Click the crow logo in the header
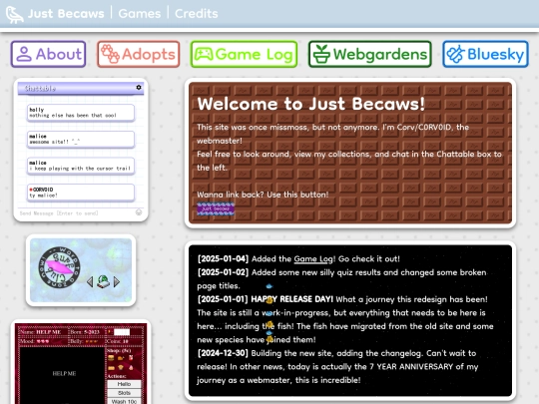The image size is (539, 404). [14, 14]
